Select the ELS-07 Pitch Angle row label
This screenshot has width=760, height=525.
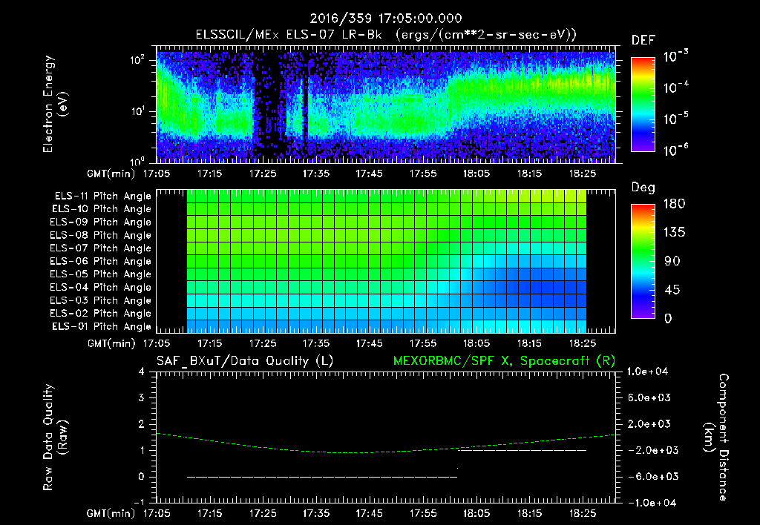101,248
